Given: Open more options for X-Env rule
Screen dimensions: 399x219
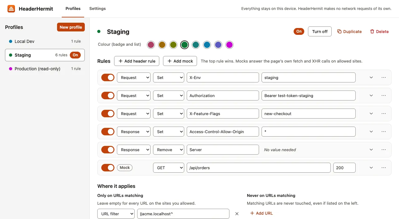Looking at the screenshot, I should pyautogui.click(x=383, y=77).
